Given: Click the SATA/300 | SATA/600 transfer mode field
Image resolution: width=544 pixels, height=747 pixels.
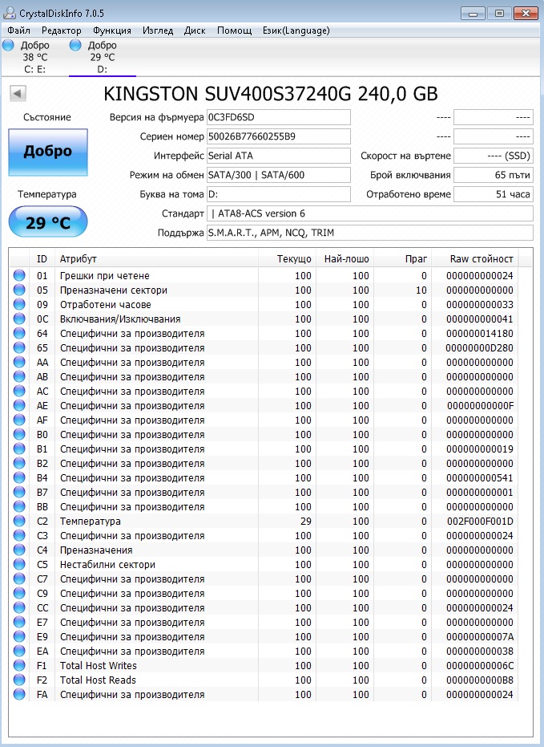Looking at the screenshot, I should 279,175.
